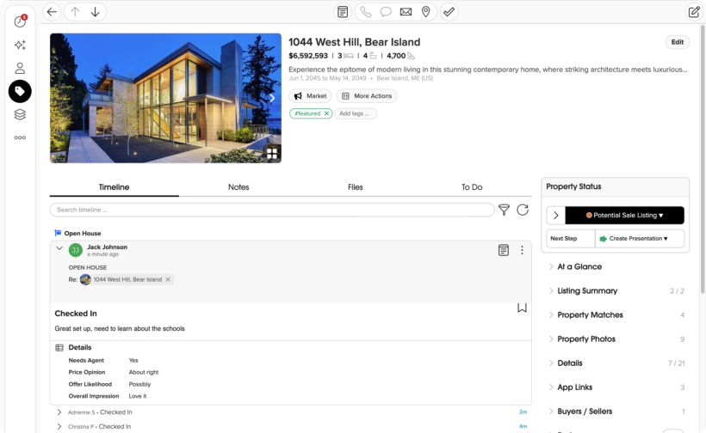This screenshot has width=706, height=433.
Task: Remove the #featured tag
Action: tap(326, 113)
